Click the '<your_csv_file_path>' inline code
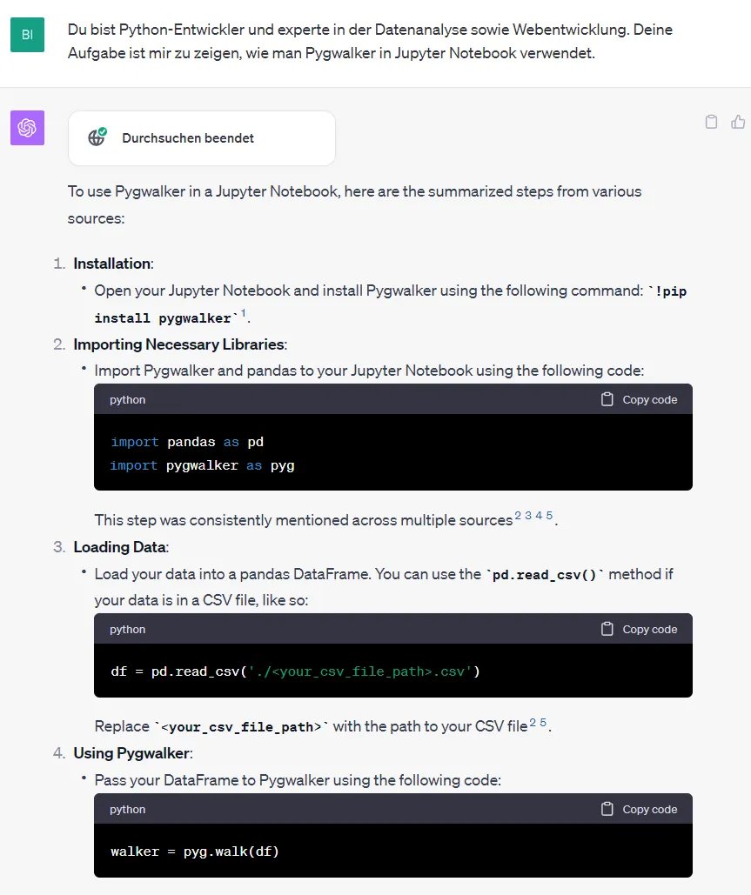 coord(242,726)
